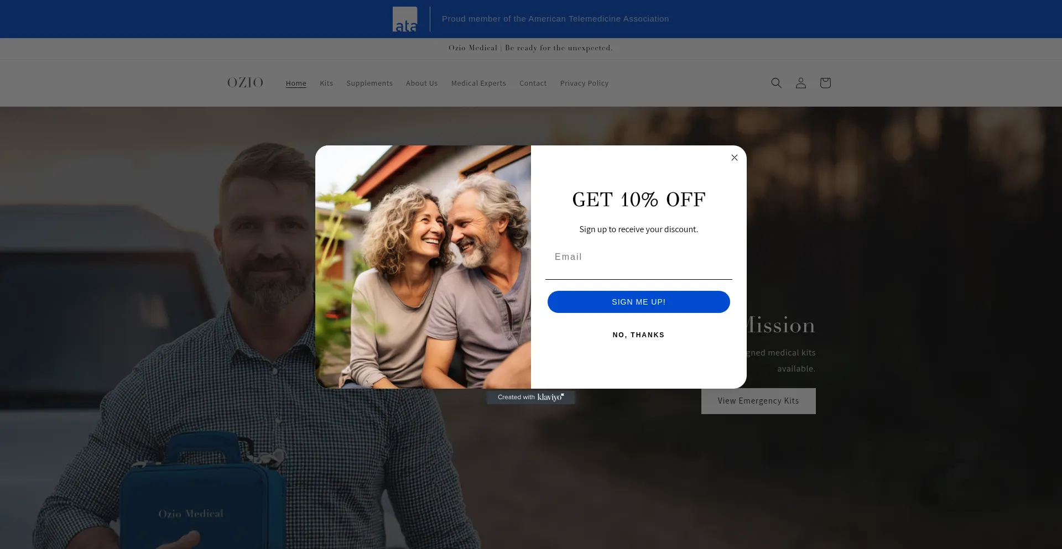Click View Emergency Kits button
The width and height of the screenshot is (1062, 549).
point(758,401)
